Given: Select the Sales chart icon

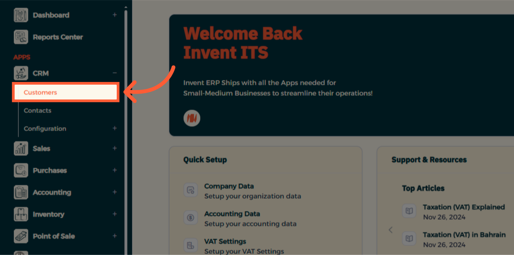Looking at the screenshot, I should [x=21, y=148].
